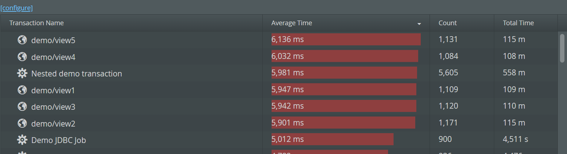Image resolution: width=567 pixels, height=154 pixels.
Task: Click the globe icon beside demo/view3
Action: (x=22, y=107)
